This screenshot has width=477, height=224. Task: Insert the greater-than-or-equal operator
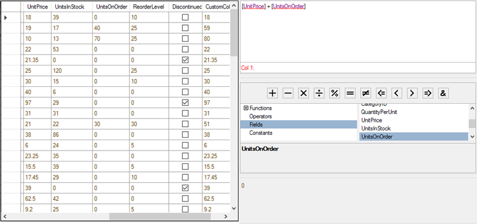[428, 93]
